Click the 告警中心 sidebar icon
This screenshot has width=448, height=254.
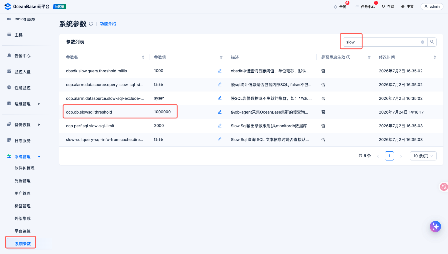click(x=9, y=55)
